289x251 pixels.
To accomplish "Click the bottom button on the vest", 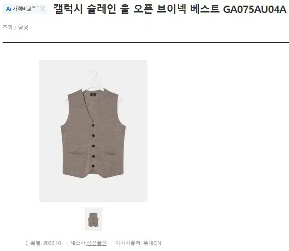I will coord(93,166).
